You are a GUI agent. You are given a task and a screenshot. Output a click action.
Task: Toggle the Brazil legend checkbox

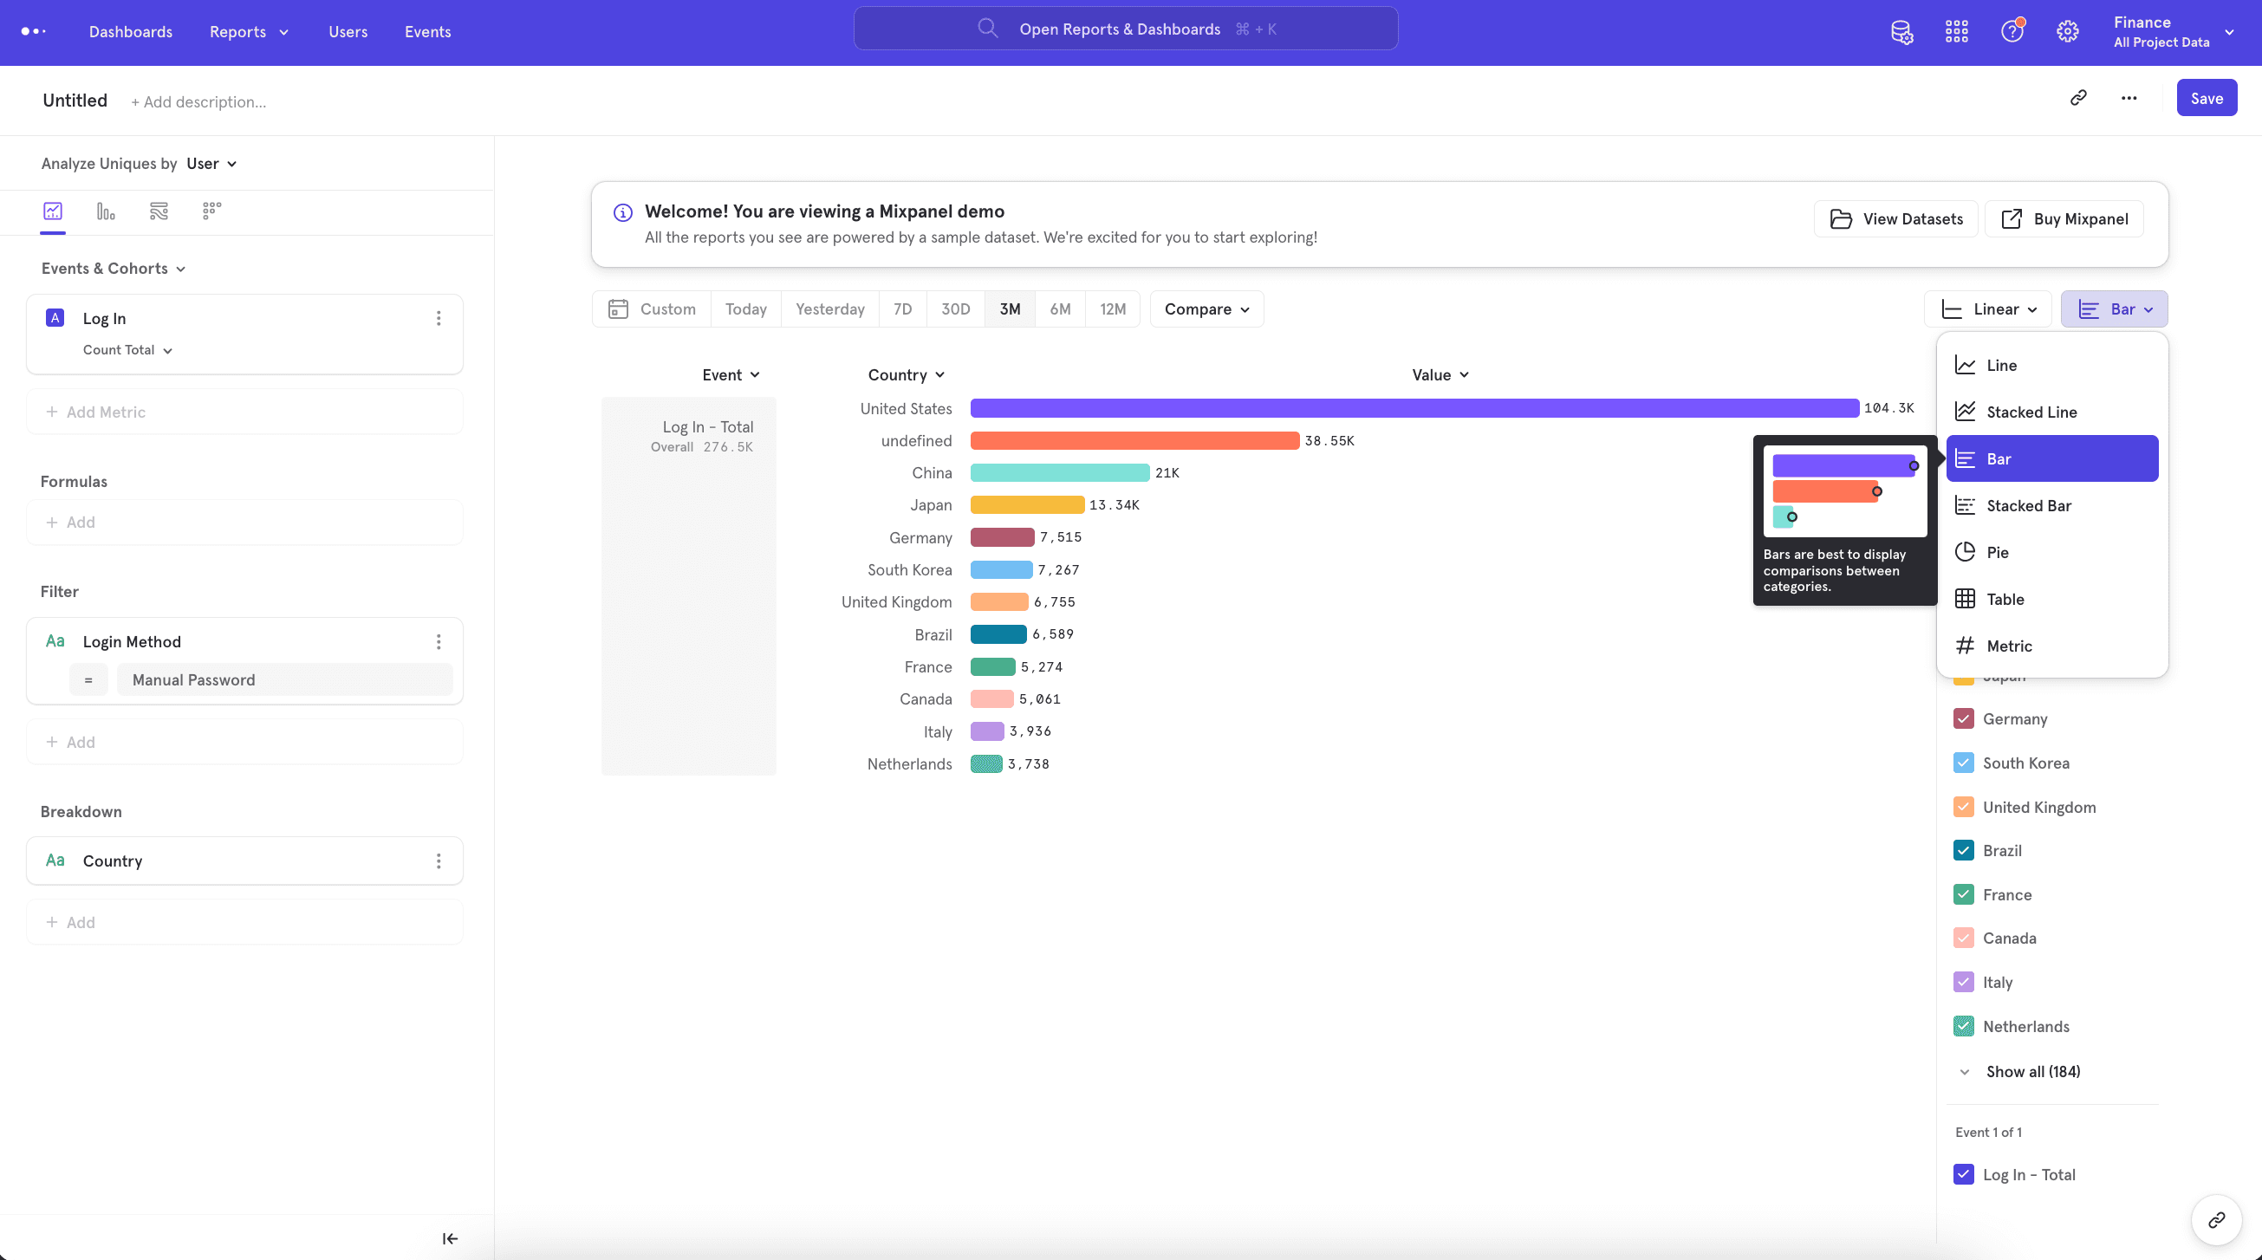click(x=1964, y=850)
